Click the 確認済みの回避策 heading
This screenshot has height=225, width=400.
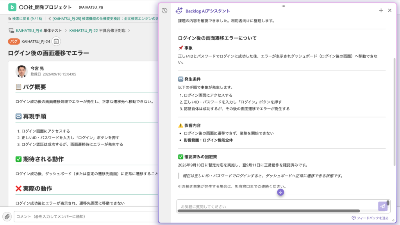(200, 157)
